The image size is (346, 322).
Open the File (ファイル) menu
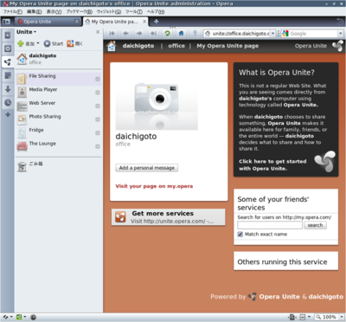click(13, 11)
